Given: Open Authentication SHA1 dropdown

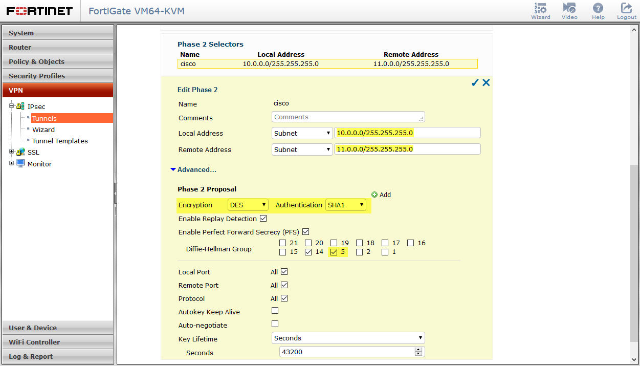Looking at the screenshot, I should tap(346, 205).
